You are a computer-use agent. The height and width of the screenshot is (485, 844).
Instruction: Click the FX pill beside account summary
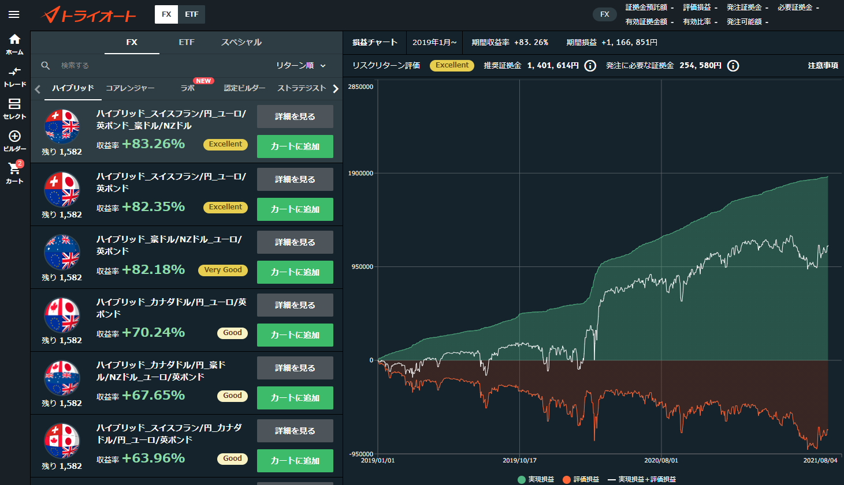(x=605, y=14)
